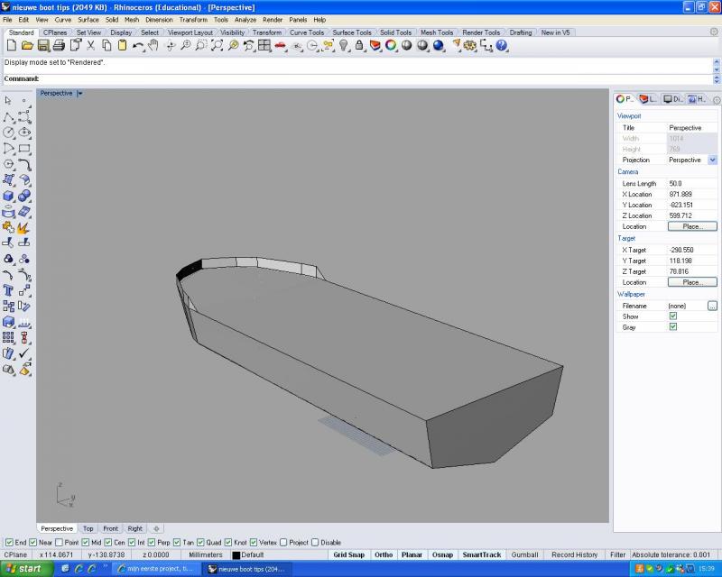
Task: Toggle the Near osnap checkbox
Action: coord(32,543)
